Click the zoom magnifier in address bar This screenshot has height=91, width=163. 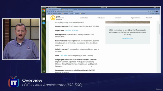[148, 11]
